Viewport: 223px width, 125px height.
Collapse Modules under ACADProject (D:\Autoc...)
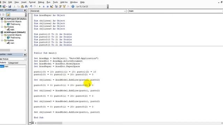pos(2,27)
